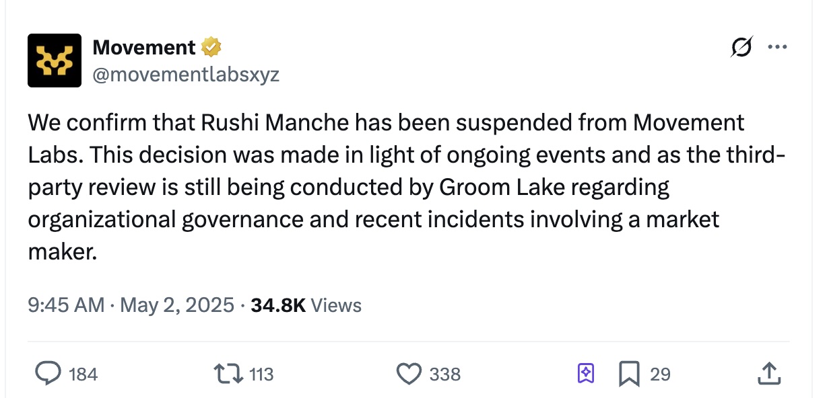The image size is (827, 398).
Task: Click the gold verified badge
Action: (211, 48)
